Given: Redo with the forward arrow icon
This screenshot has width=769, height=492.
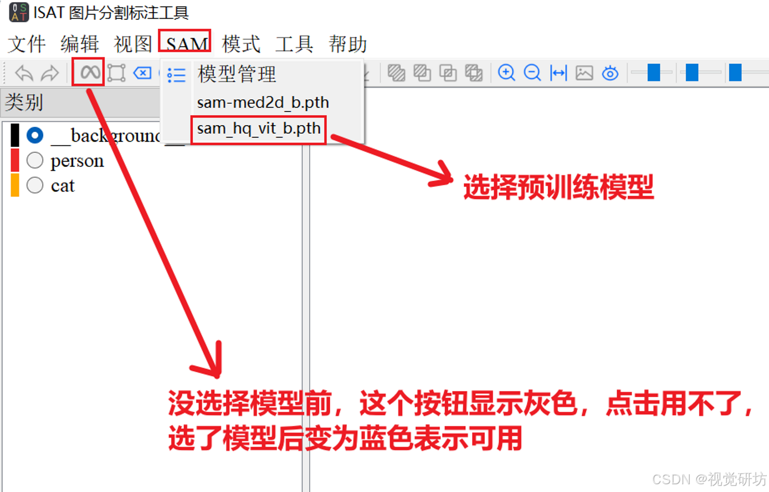Looking at the screenshot, I should [x=50, y=73].
